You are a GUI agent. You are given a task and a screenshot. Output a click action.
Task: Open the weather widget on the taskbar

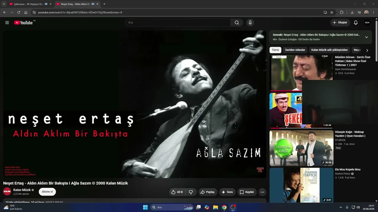pos(13,207)
